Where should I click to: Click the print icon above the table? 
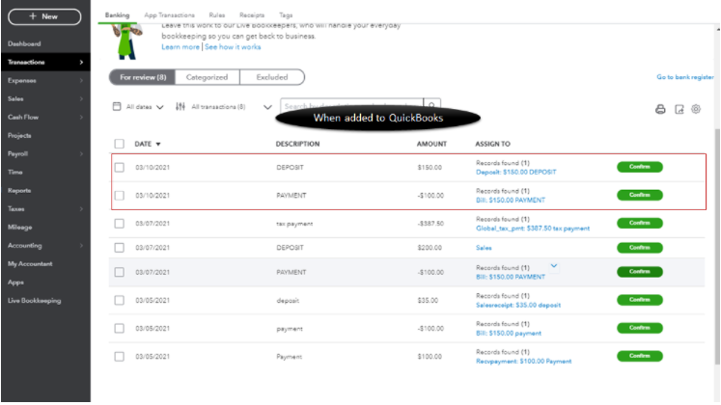pyautogui.click(x=660, y=109)
